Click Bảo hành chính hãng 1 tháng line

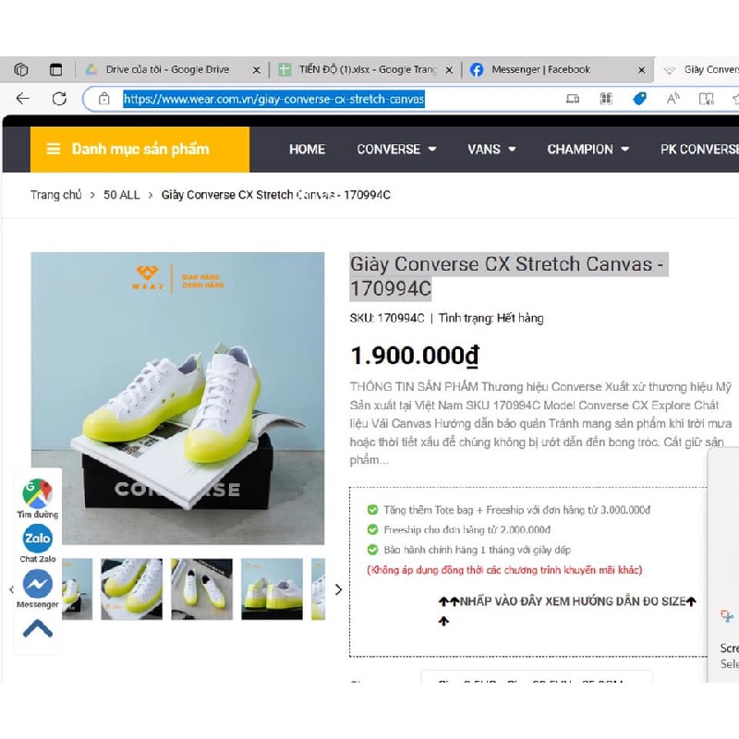(x=477, y=550)
